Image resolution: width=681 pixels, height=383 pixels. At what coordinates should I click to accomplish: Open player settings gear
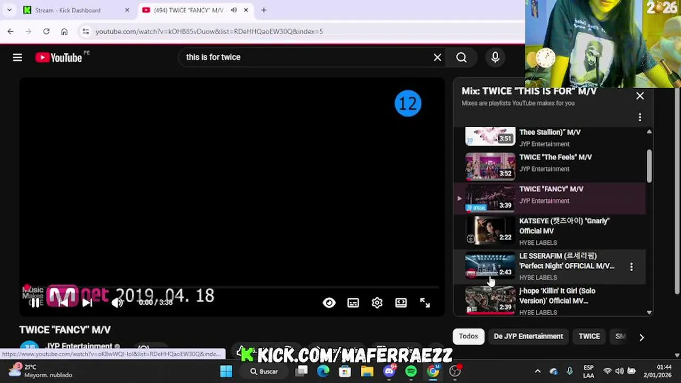coord(377,303)
